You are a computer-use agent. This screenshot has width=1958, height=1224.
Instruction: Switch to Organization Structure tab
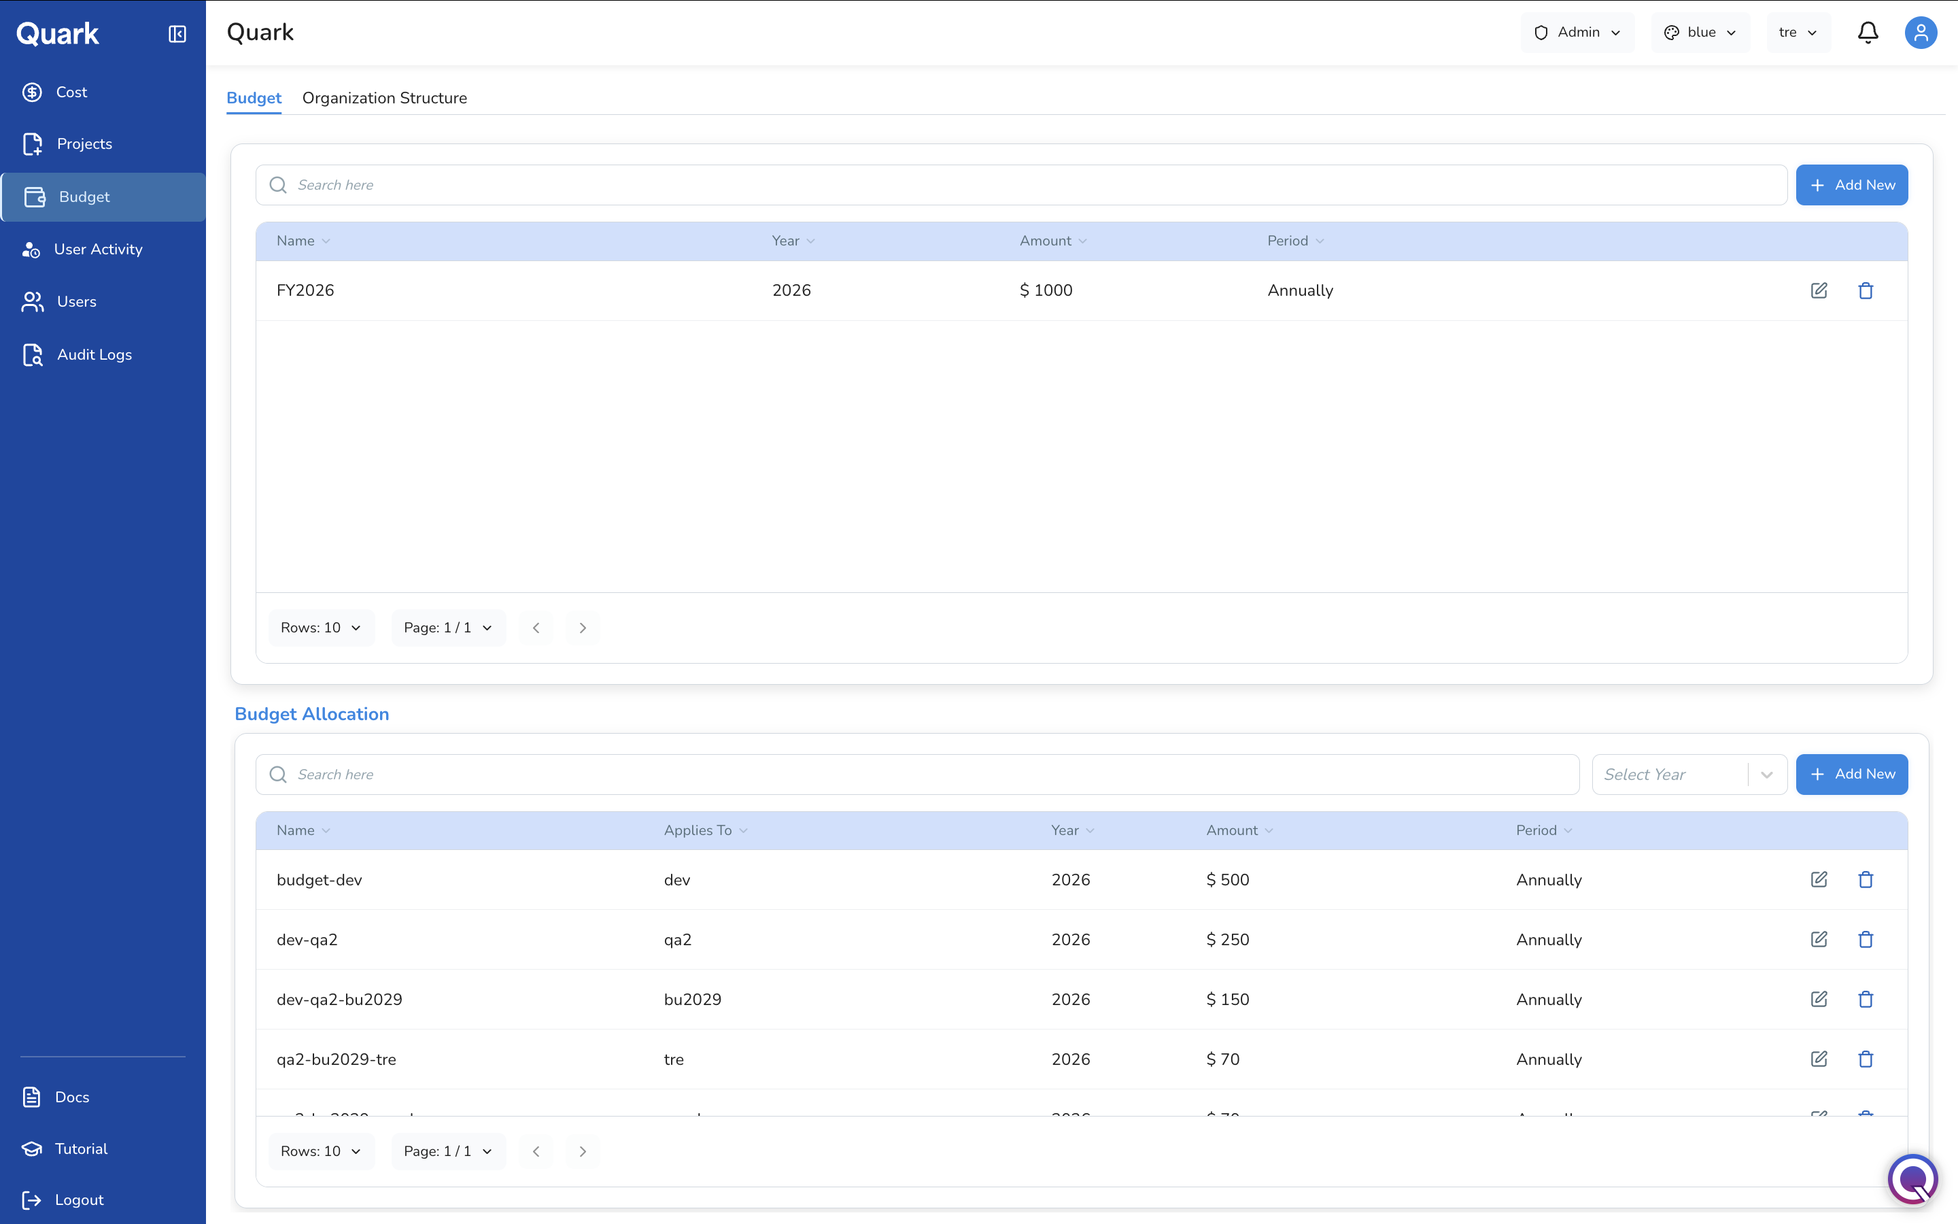point(384,98)
